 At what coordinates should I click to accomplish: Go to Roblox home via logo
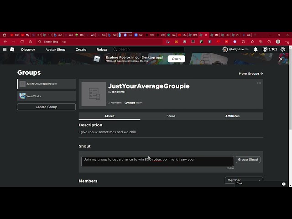pos(12,49)
